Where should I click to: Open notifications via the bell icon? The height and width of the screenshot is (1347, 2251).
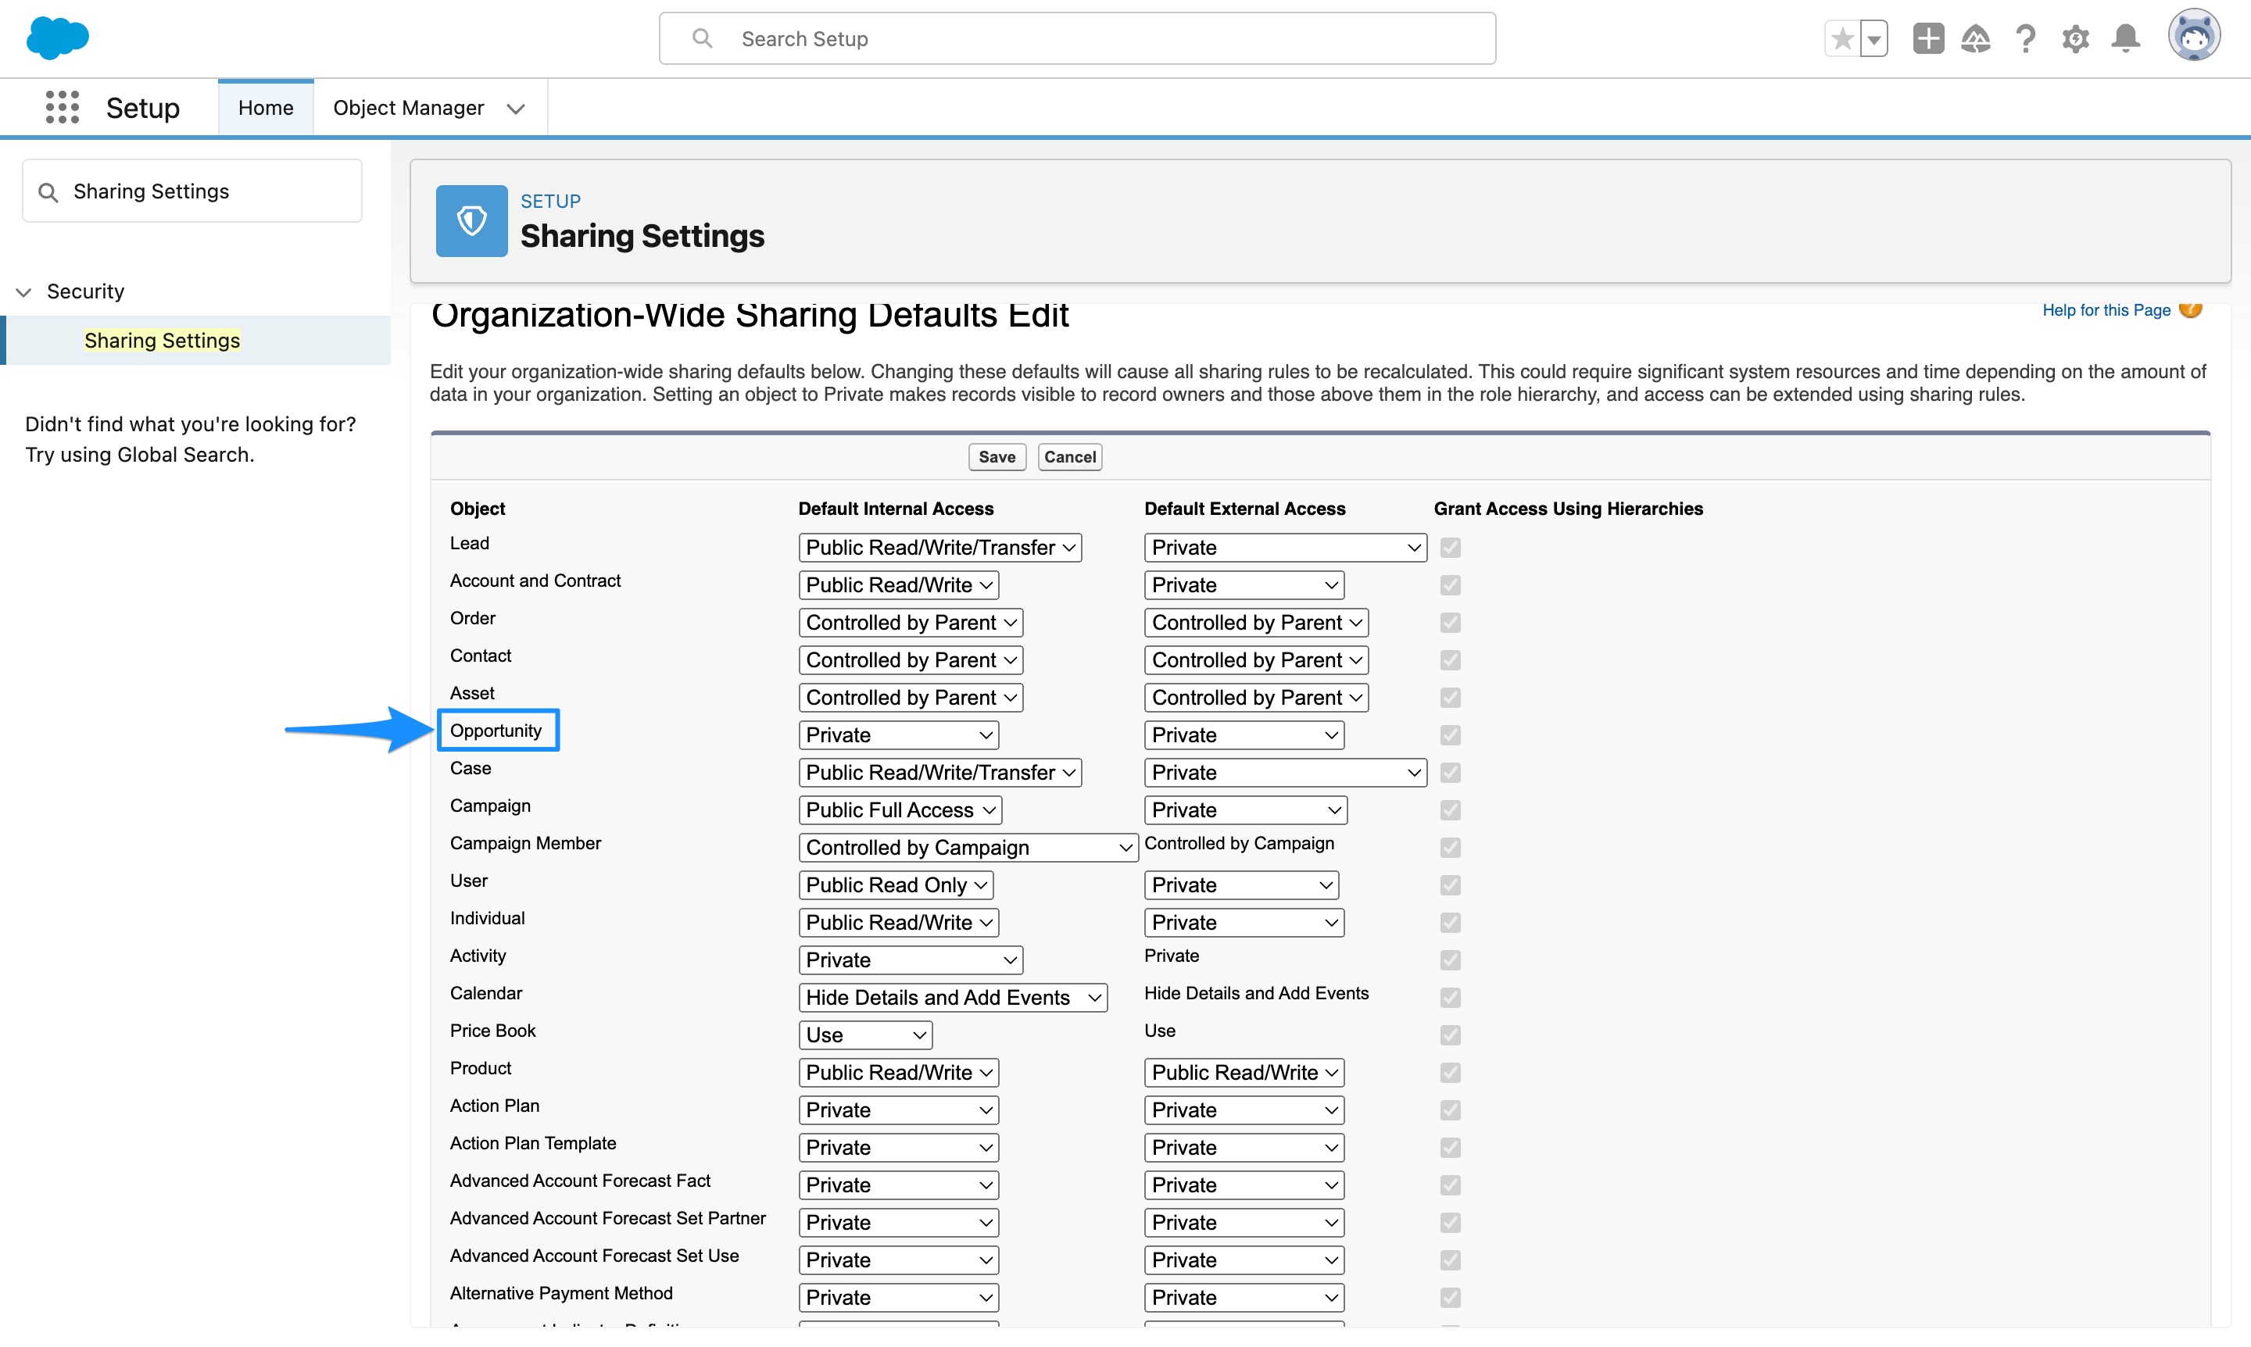[x=2125, y=38]
